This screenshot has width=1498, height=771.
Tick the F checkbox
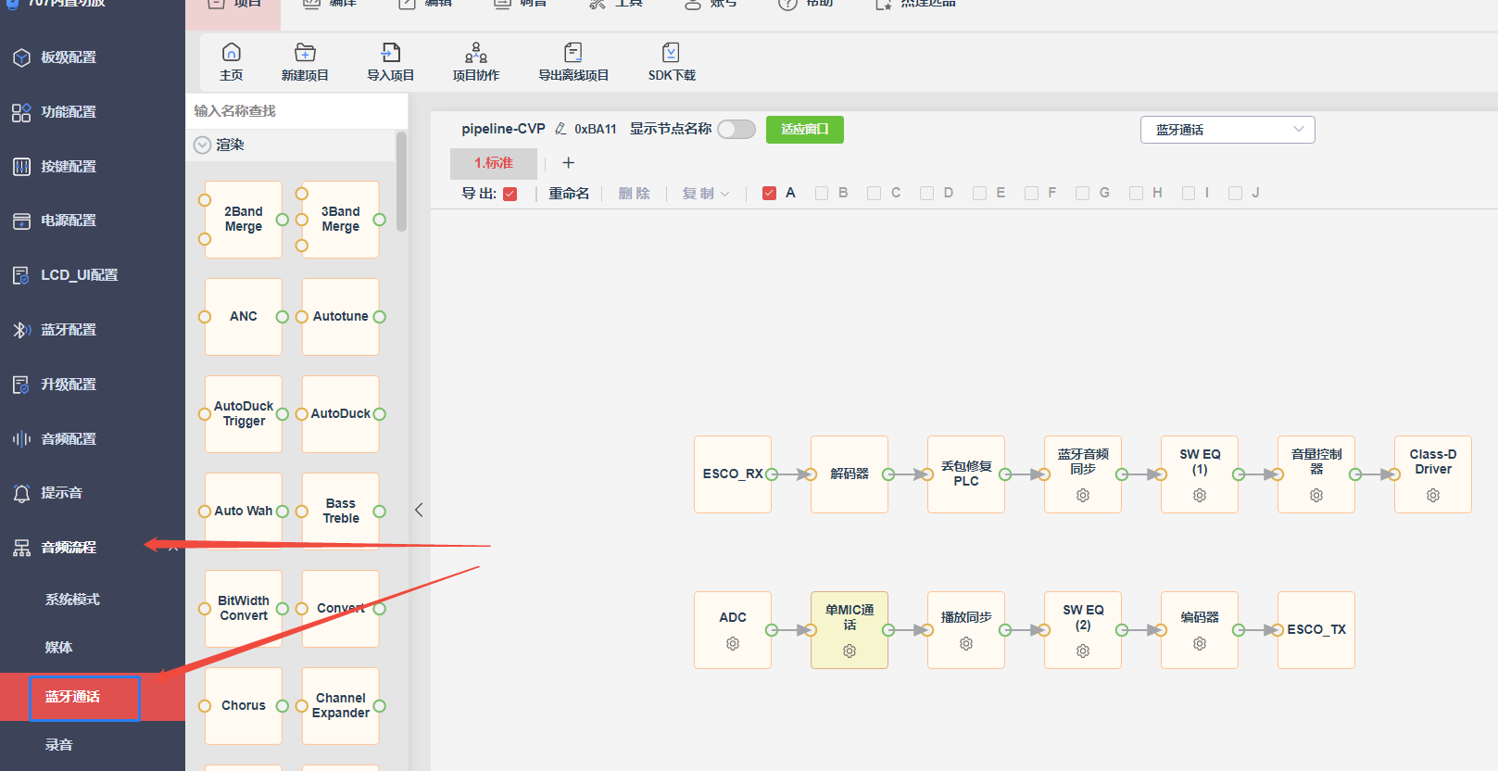pyautogui.click(x=1031, y=193)
